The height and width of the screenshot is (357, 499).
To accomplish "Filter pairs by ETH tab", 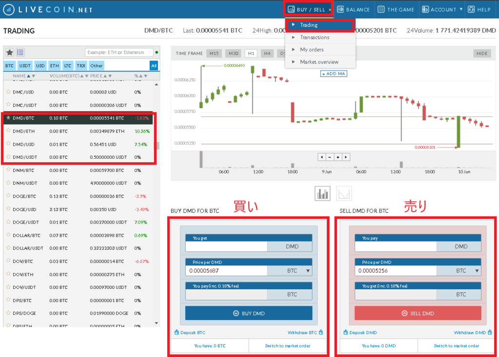I will point(55,66).
